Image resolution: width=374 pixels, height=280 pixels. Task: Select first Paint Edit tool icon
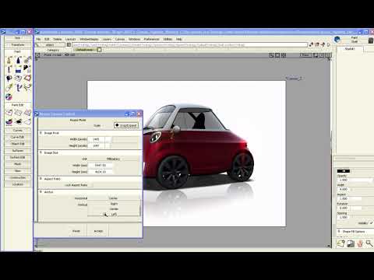9,113
